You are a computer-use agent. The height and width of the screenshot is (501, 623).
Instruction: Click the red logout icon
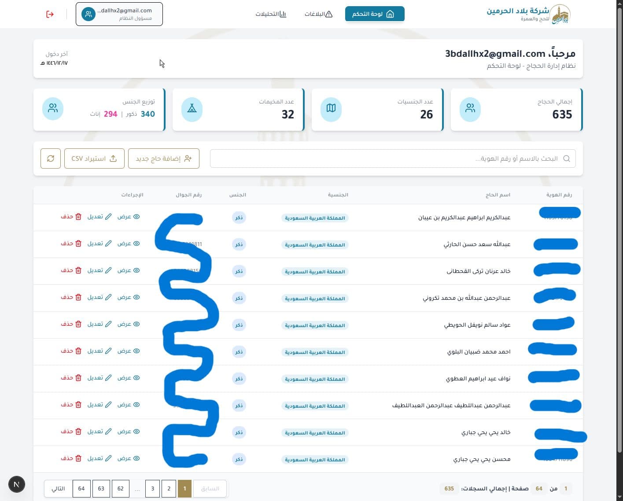(50, 15)
